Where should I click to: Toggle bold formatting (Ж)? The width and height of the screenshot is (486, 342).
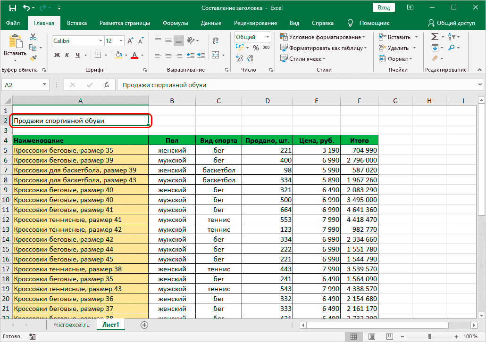point(57,55)
